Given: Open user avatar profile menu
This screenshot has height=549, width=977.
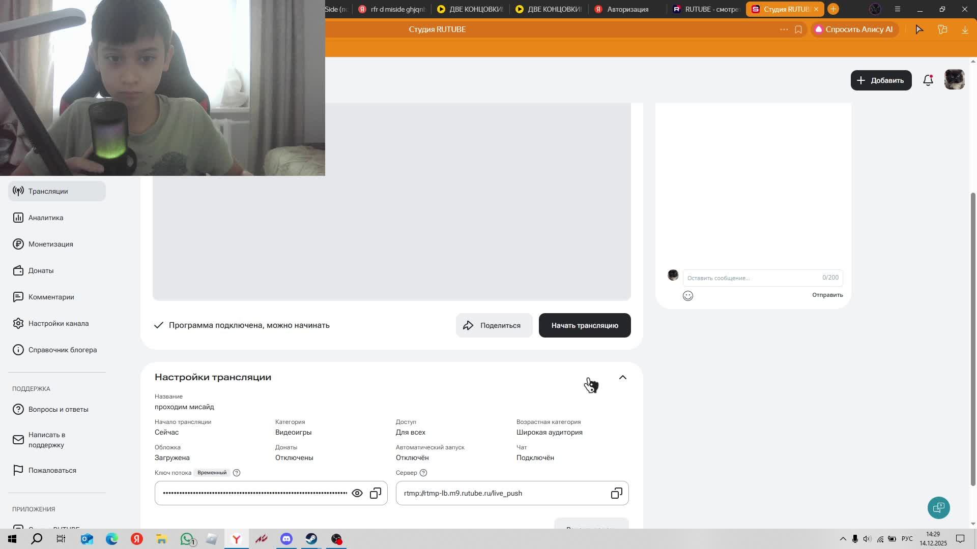Looking at the screenshot, I should (x=954, y=80).
